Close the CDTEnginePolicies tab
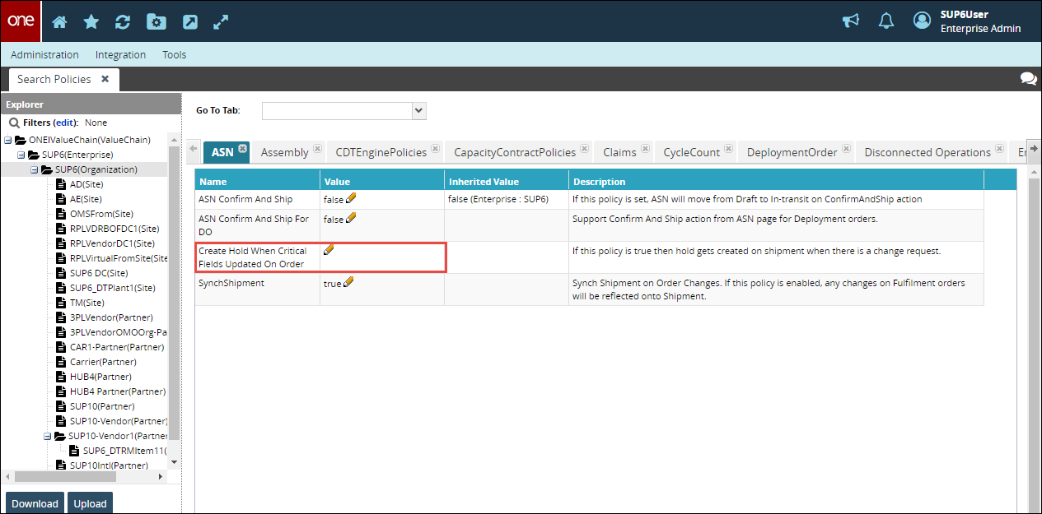The image size is (1042, 514). pyautogui.click(x=436, y=149)
